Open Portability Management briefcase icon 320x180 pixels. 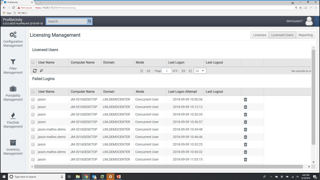tap(13, 89)
